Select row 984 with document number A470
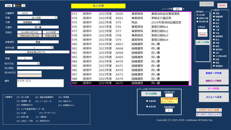The image size is (231, 130). click(x=130, y=62)
